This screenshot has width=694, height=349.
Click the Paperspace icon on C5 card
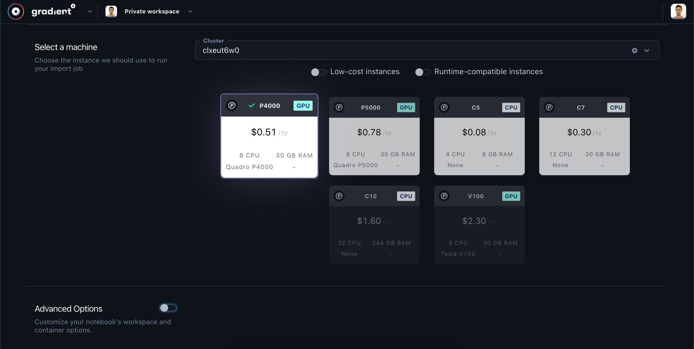point(444,108)
